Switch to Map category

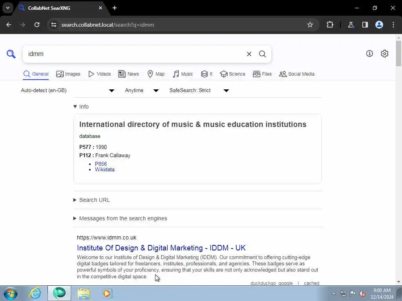156,74
